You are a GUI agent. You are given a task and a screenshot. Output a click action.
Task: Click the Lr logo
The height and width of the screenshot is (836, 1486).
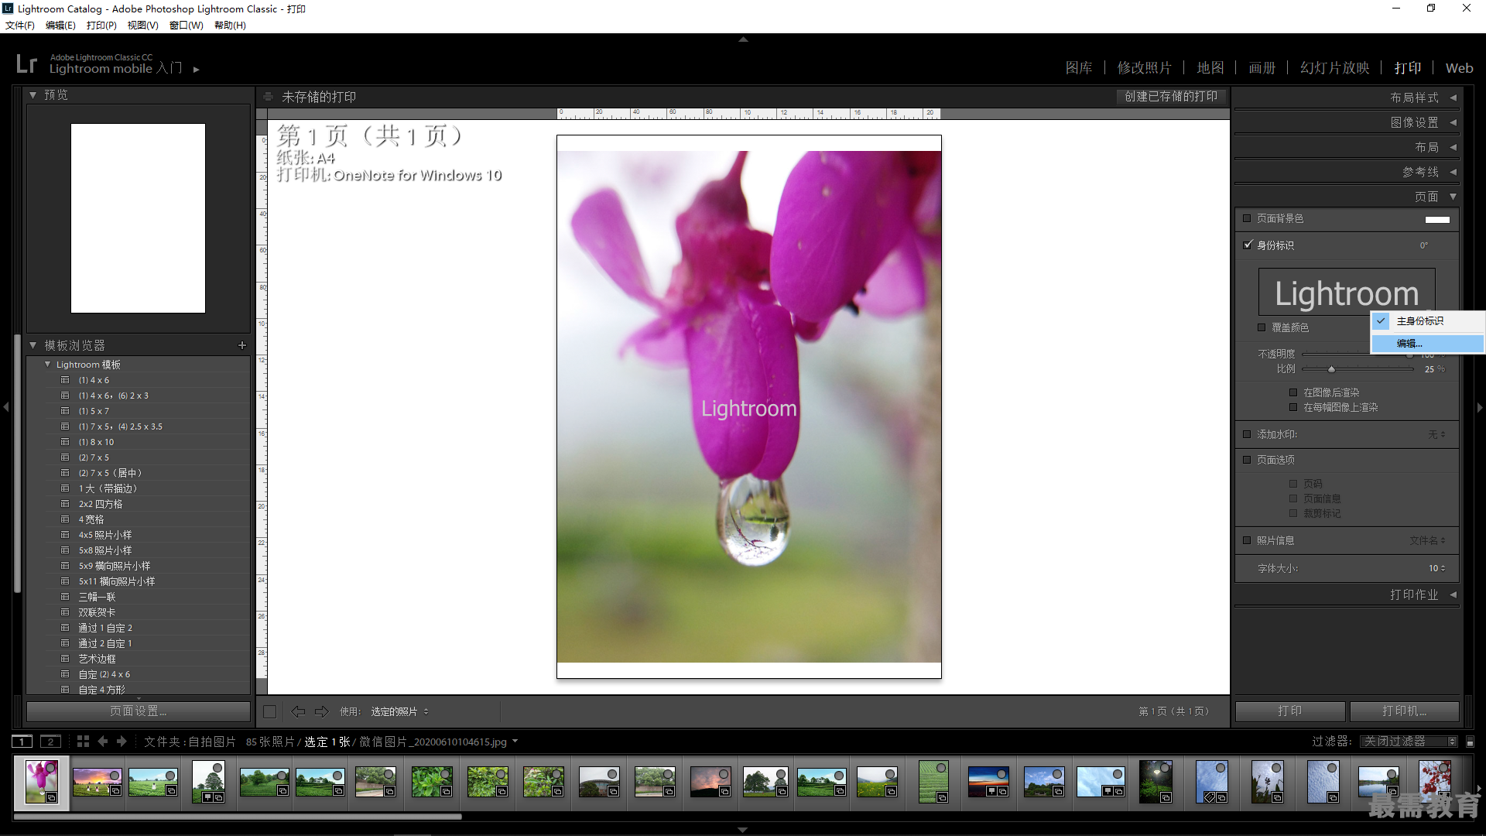[26, 63]
